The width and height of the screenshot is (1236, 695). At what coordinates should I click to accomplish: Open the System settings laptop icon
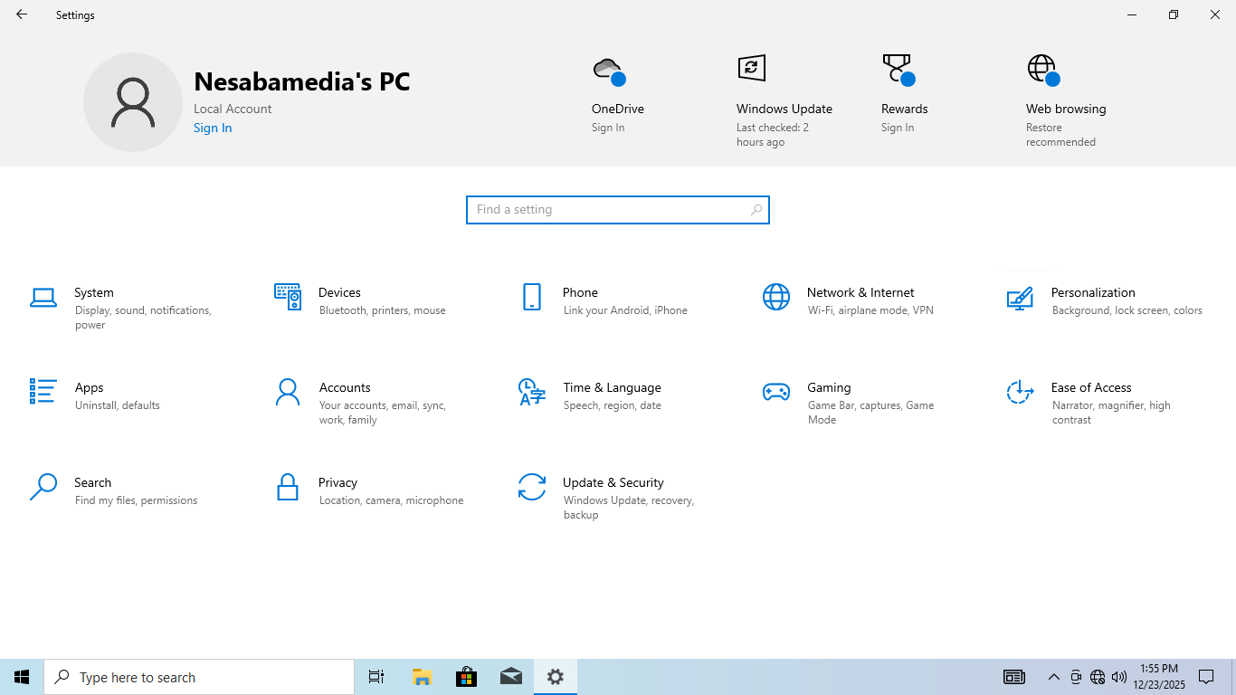(x=43, y=297)
